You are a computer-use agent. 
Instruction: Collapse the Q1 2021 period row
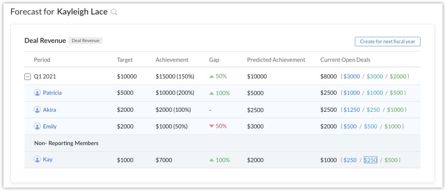point(27,77)
